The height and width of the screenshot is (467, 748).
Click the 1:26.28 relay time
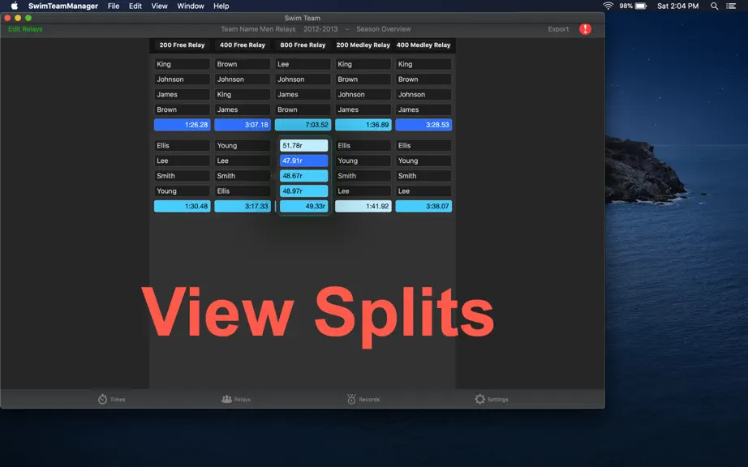pos(183,125)
